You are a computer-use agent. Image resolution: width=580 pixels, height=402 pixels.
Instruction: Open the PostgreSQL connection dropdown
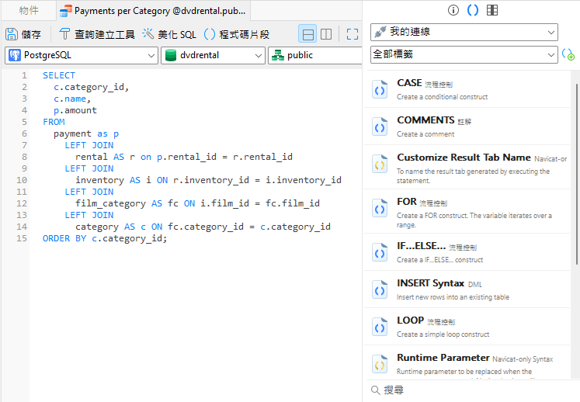click(x=82, y=55)
